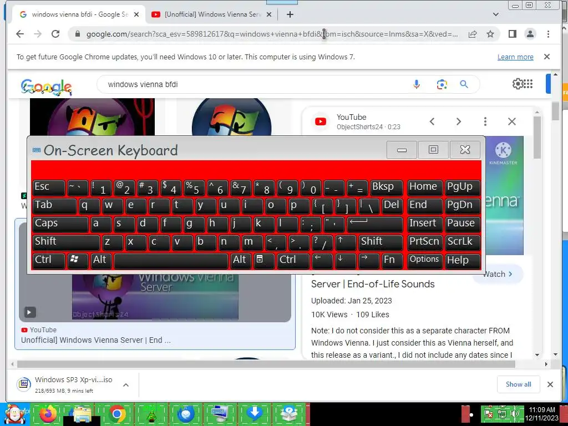This screenshot has height=426, width=568.
Task: Show previous image in the preview panel
Action: click(x=432, y=121)
